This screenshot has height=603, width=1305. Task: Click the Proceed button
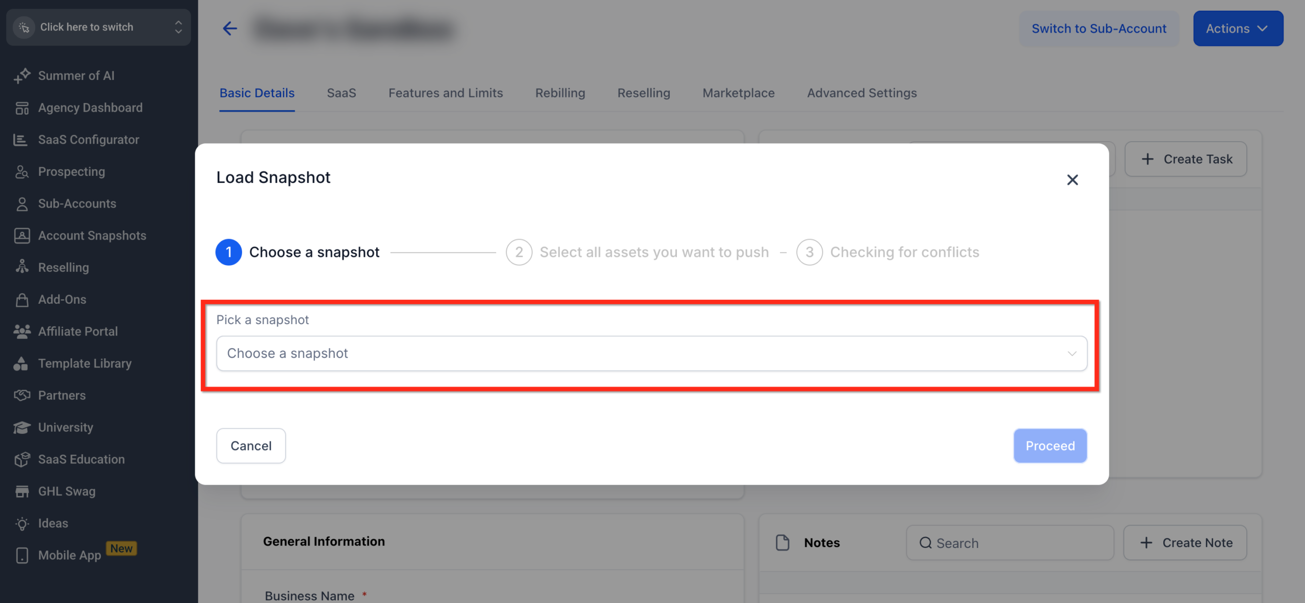1050,445
